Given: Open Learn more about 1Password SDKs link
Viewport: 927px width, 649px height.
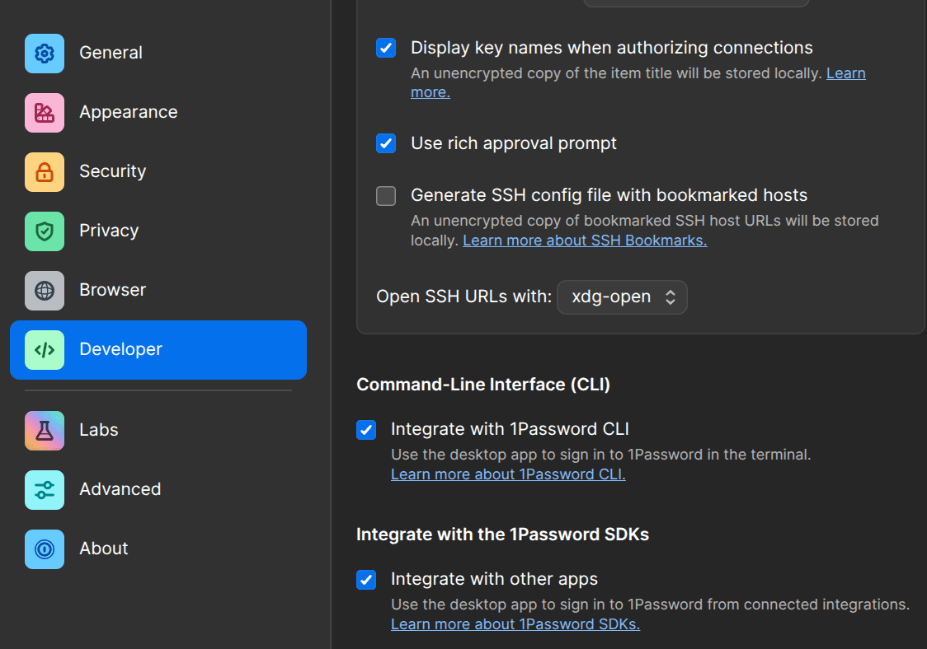Looking at the screenshot, I should tap(515, 624).
